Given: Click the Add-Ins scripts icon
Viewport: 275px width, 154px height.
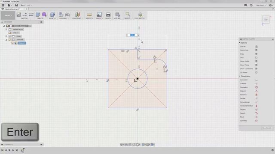Looking at the screenshot, I should pos(117,15).
